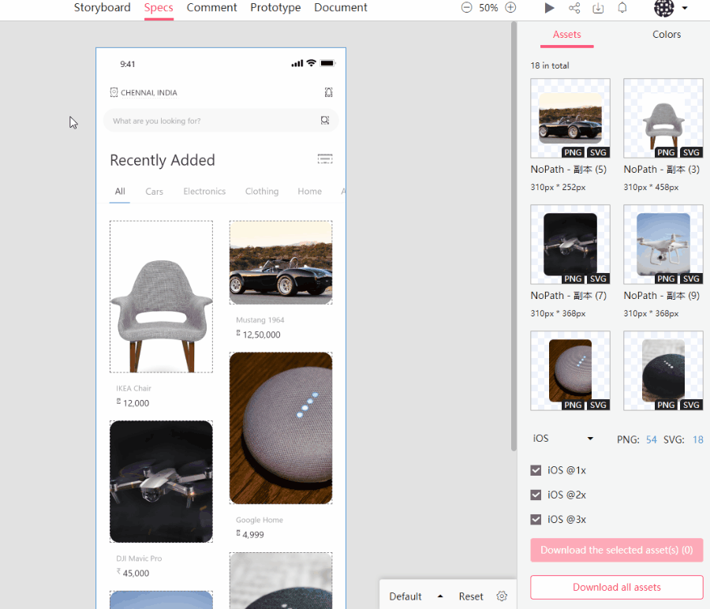Click the SVG count 18 link
This screenshot has width=710, height=609.
[x=698, y=439]
